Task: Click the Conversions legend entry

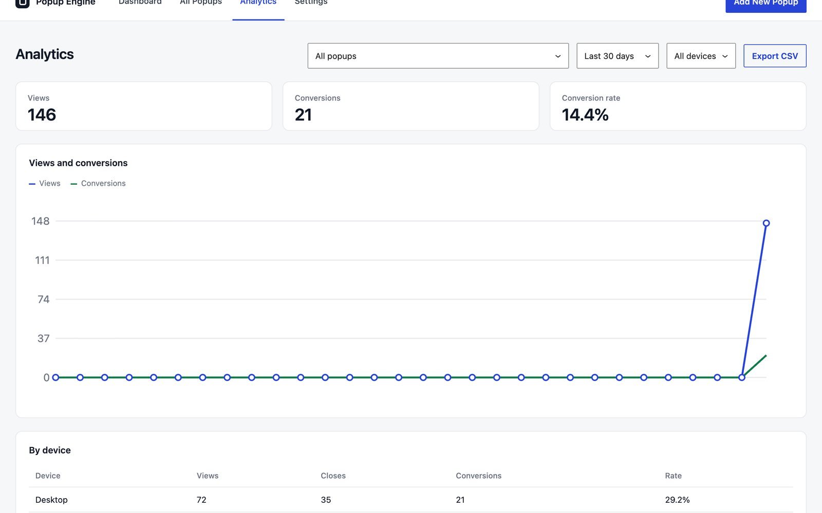Action: pyautogui.click(x=98, y=183)
